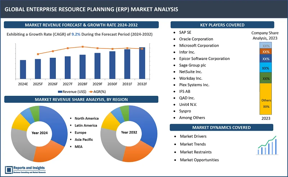Click the Market Dynamics Covered header
288x177 pixels.
(221, 127)
